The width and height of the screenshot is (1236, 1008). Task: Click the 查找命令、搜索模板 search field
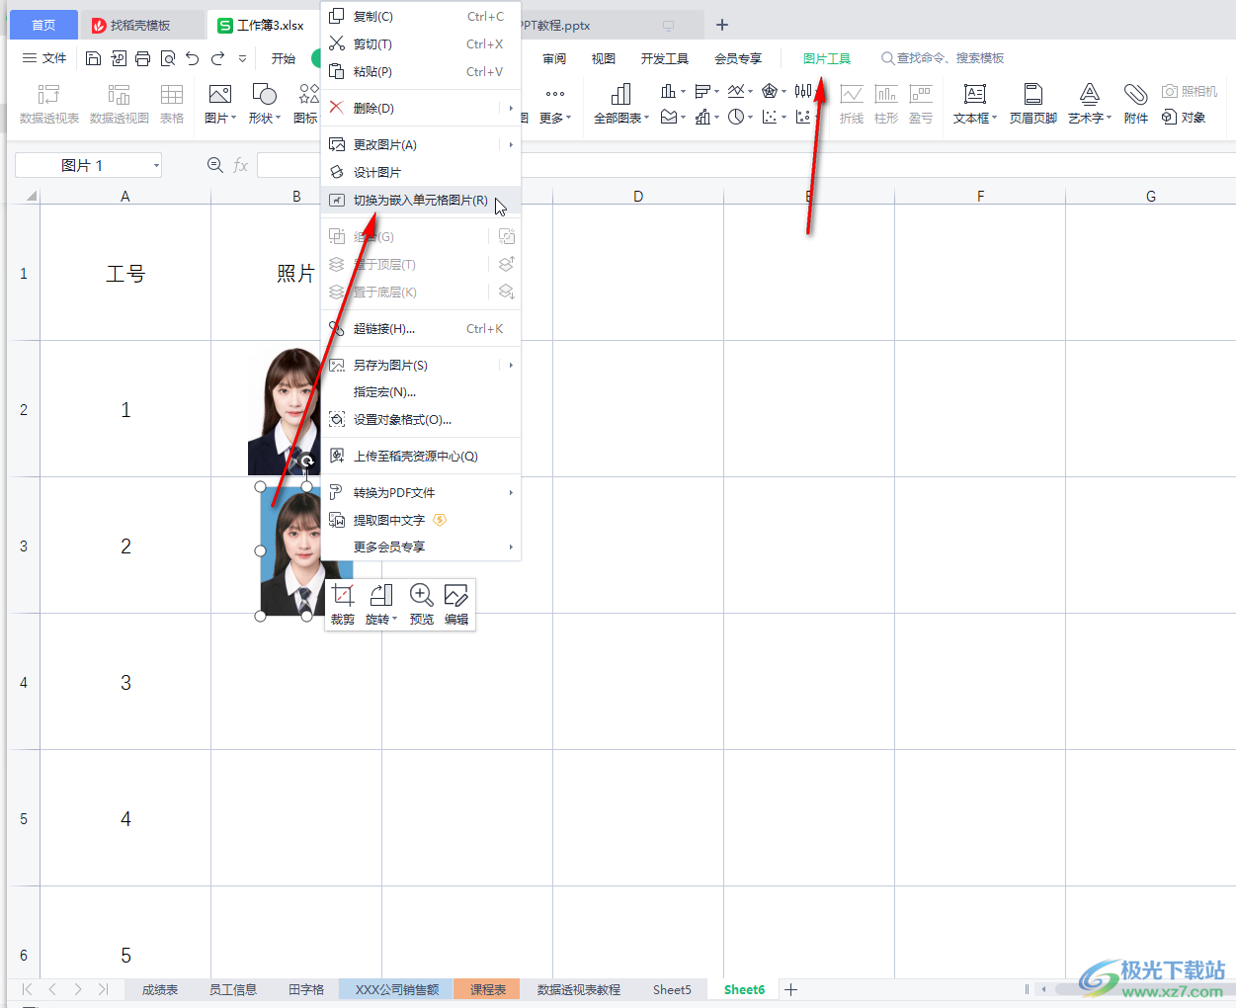[943, 58]
